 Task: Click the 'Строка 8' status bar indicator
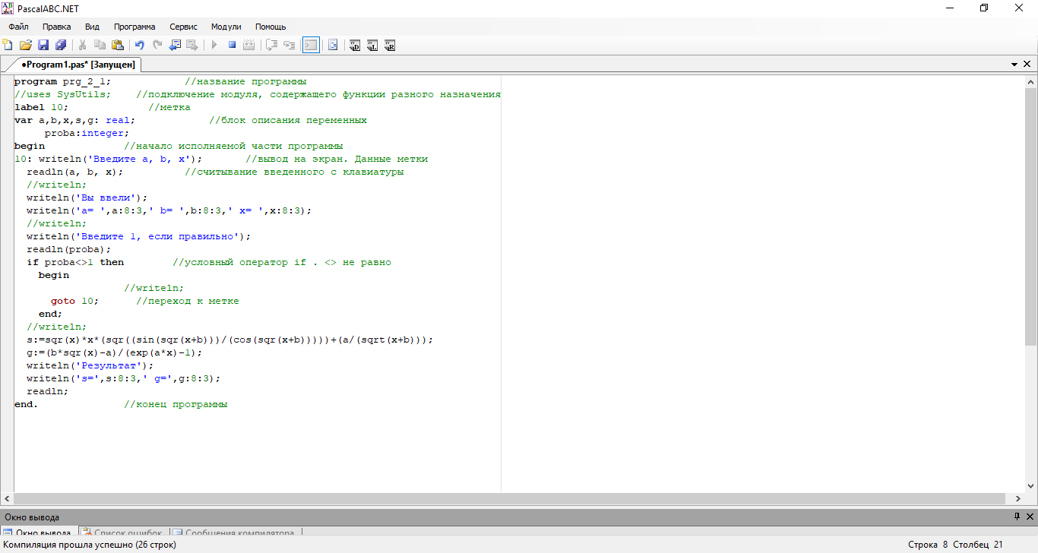928,545
